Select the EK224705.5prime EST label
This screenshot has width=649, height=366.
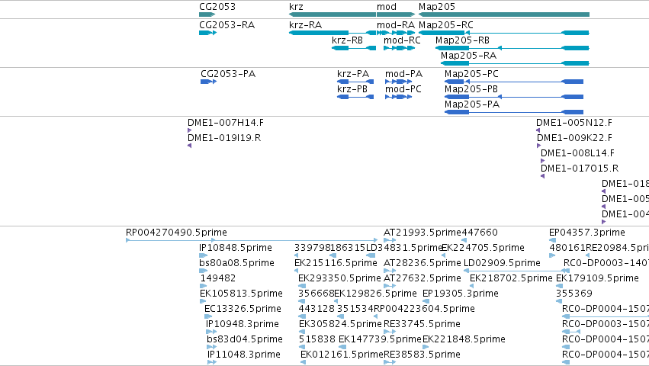483,248
